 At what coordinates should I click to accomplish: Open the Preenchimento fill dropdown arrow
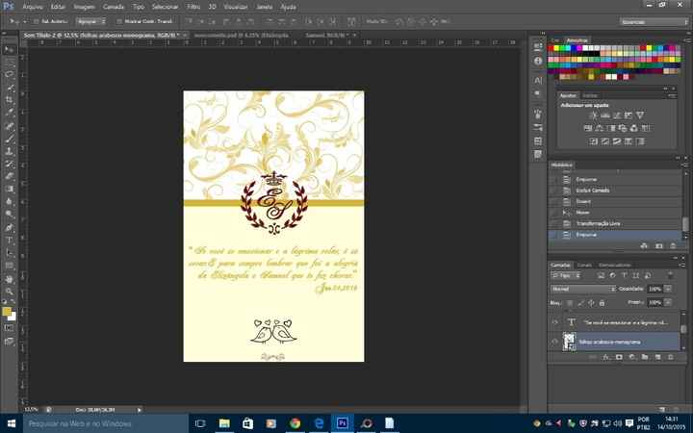pos(668,303)
